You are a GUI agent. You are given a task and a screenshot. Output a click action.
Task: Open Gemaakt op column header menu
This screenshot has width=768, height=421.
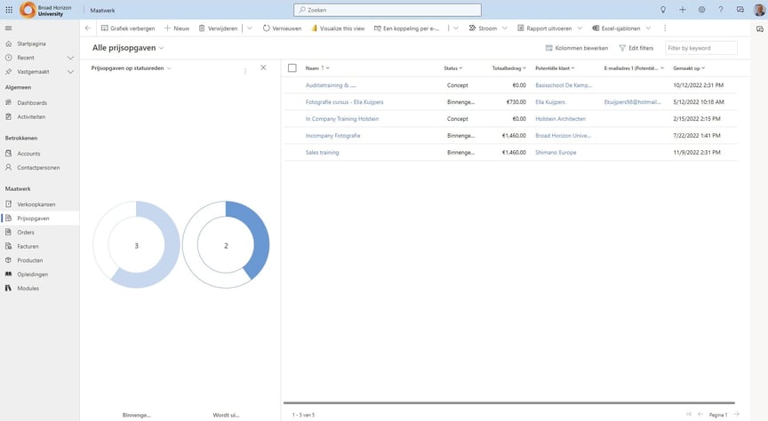click(x=689, y=68)
